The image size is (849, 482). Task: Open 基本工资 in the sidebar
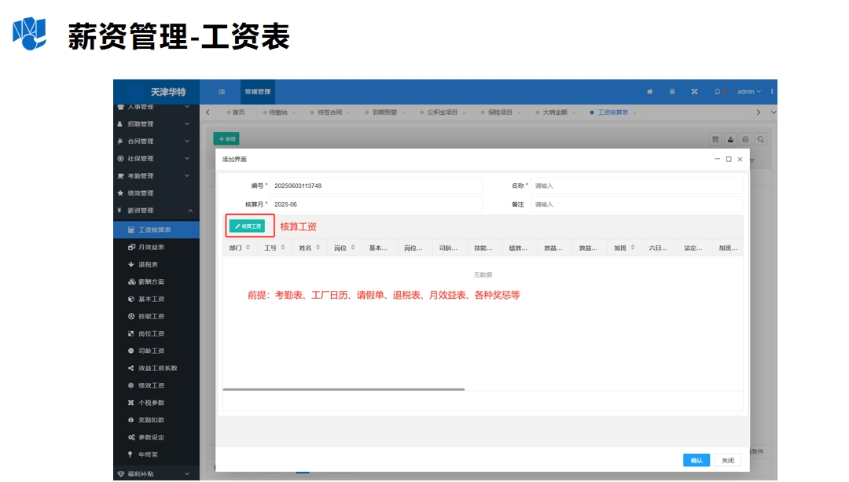pos(156,299)
